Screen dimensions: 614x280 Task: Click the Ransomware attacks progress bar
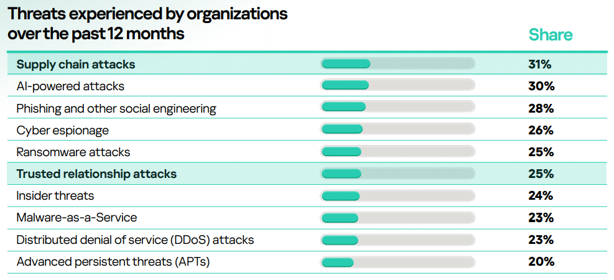398,152
